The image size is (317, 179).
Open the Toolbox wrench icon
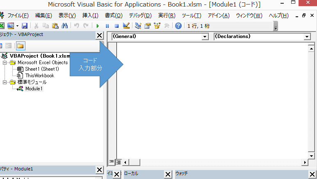tap(167, 26)
